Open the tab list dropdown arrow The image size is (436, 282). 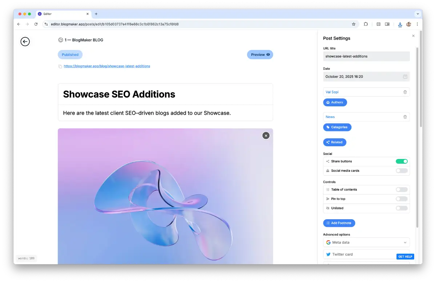[417, 14]
